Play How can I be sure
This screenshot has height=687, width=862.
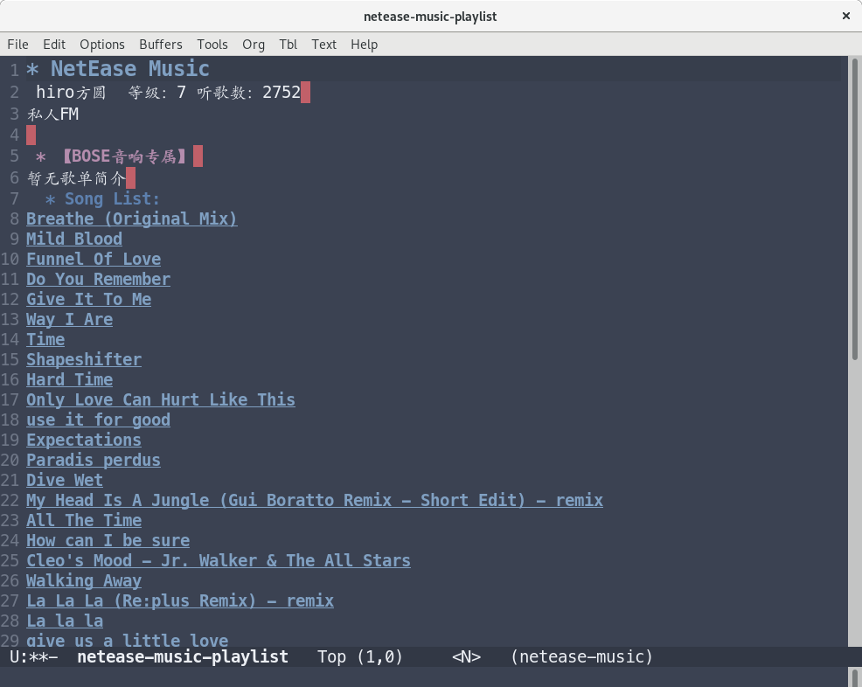click(x=108, y=541)
